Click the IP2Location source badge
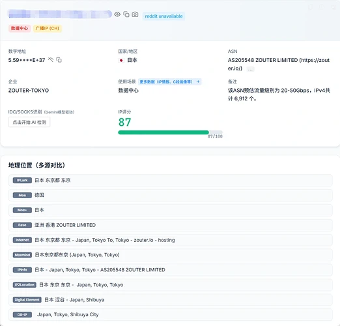Image resolution: width=340 pixels, height=326 pixels. coord(25,285)
